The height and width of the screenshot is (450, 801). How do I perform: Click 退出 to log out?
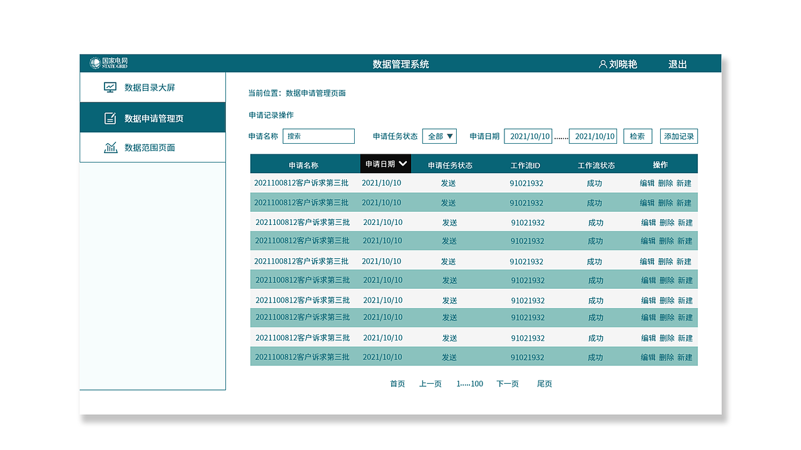[677, 63]
